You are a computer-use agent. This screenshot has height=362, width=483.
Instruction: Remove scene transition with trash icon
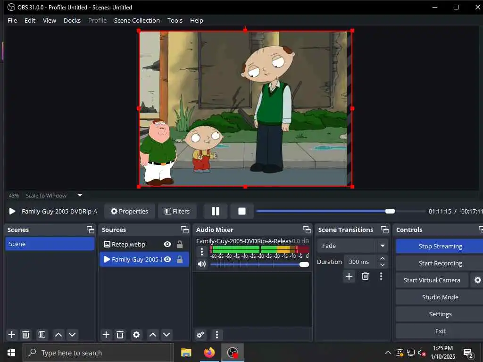pos(366,276)
